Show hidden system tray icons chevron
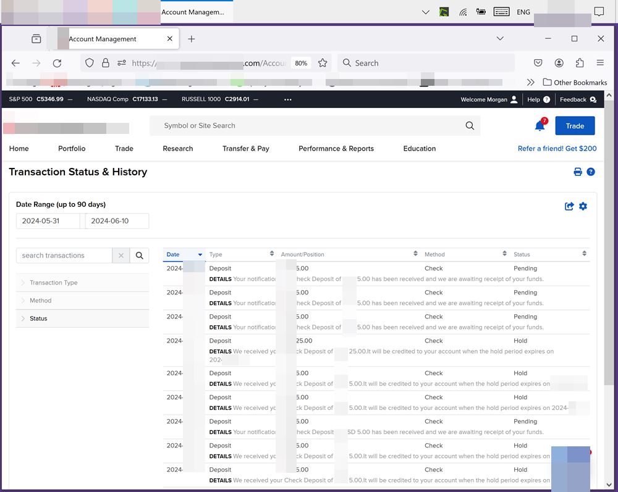This screenshot has width=618, height=492. tap(426, 12)
